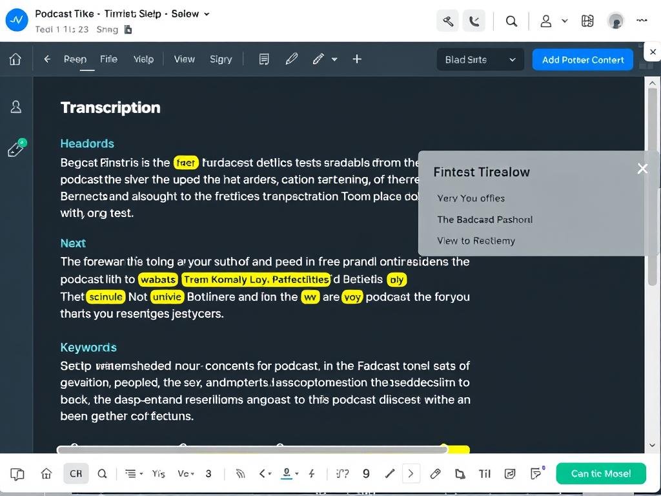
Task: Open the hammer tool in top bar
Action: 447,21
